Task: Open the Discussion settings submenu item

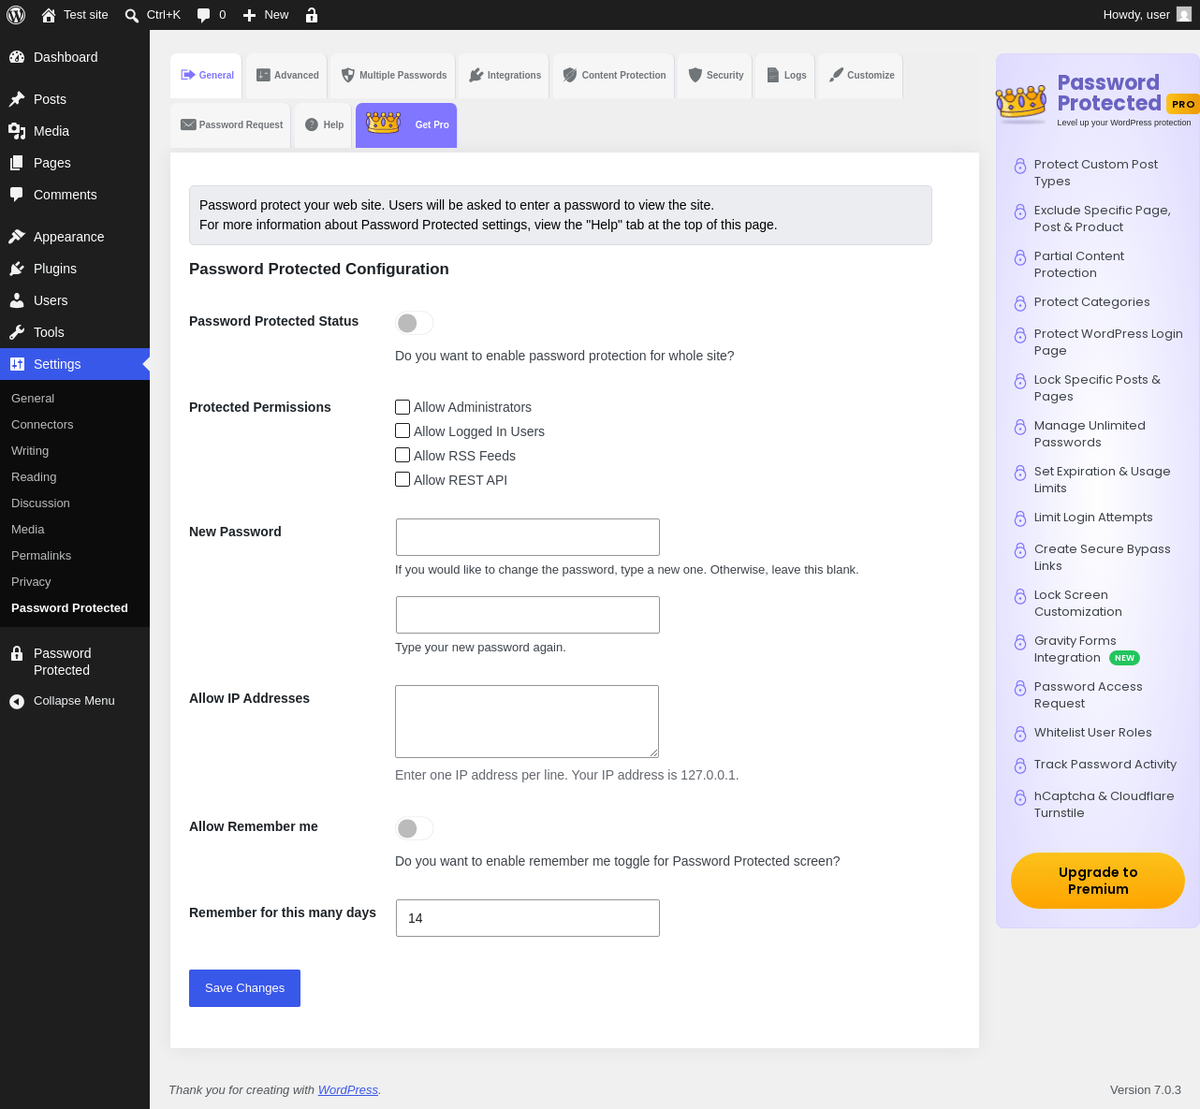Action: 40,503
